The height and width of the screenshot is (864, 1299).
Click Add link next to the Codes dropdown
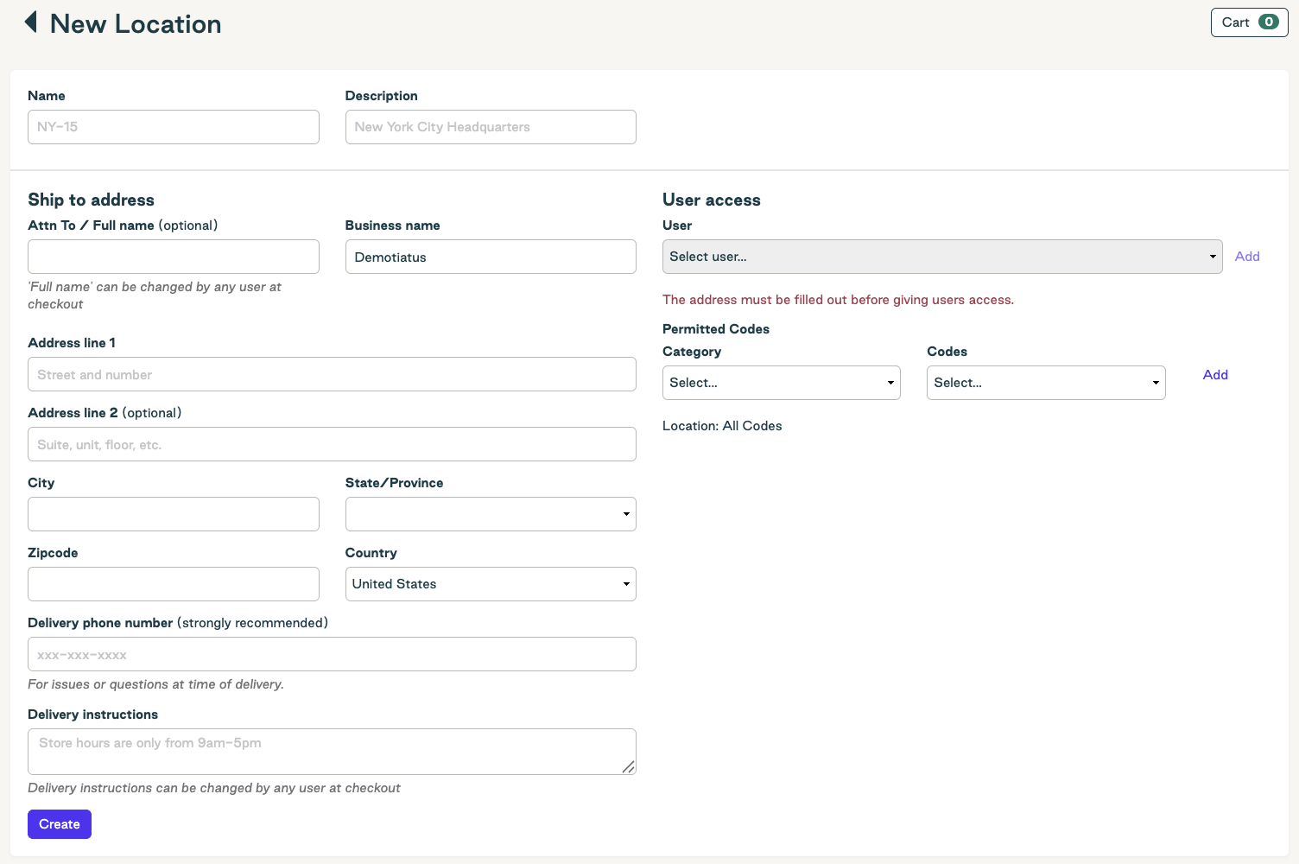pyautogui.click(x=1215, y=375)
